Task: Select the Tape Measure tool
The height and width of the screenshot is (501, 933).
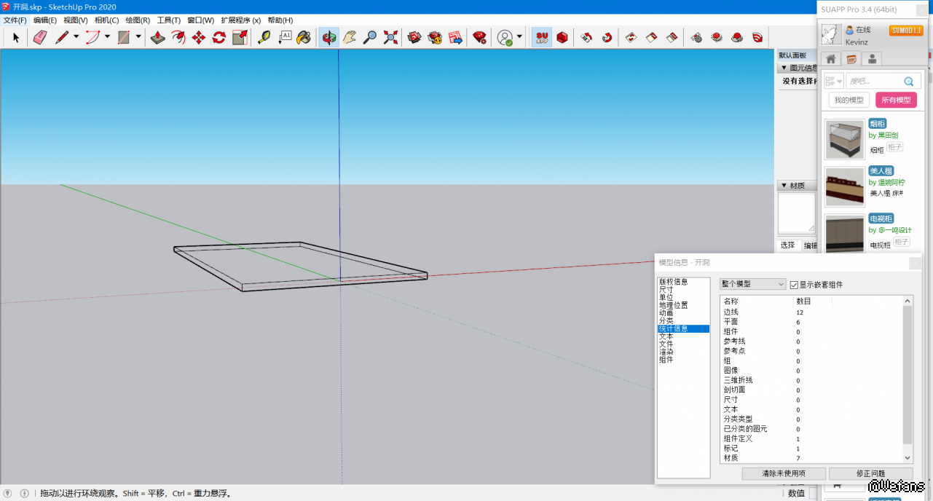Action: (264, 37)
